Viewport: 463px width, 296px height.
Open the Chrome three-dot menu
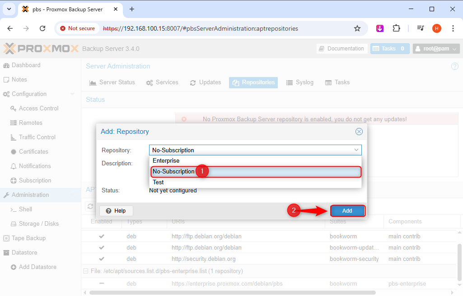click(453, 28)
